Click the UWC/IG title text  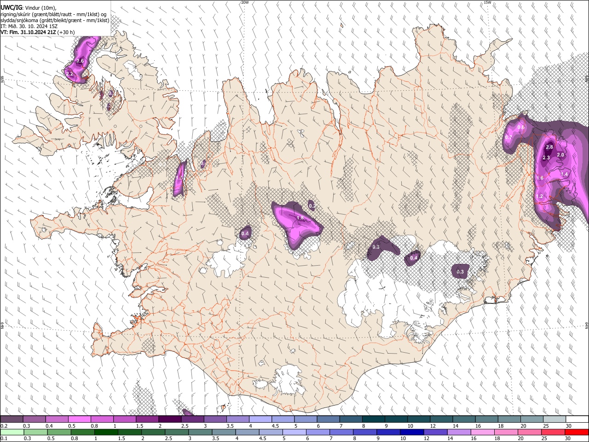point(11,7)
